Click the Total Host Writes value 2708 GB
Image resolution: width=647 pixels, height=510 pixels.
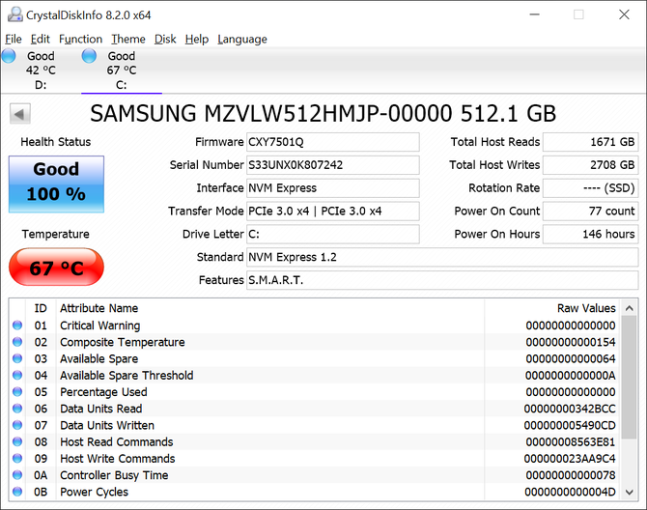[590, 165]
